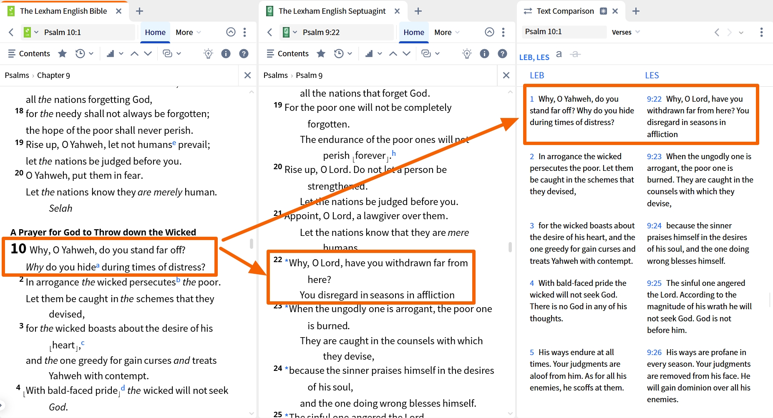Image resolution: width=773 pixels, height=418 pixels.
Task: Jump to the next section in the Septuagint panel
Action: coord(406,53)
